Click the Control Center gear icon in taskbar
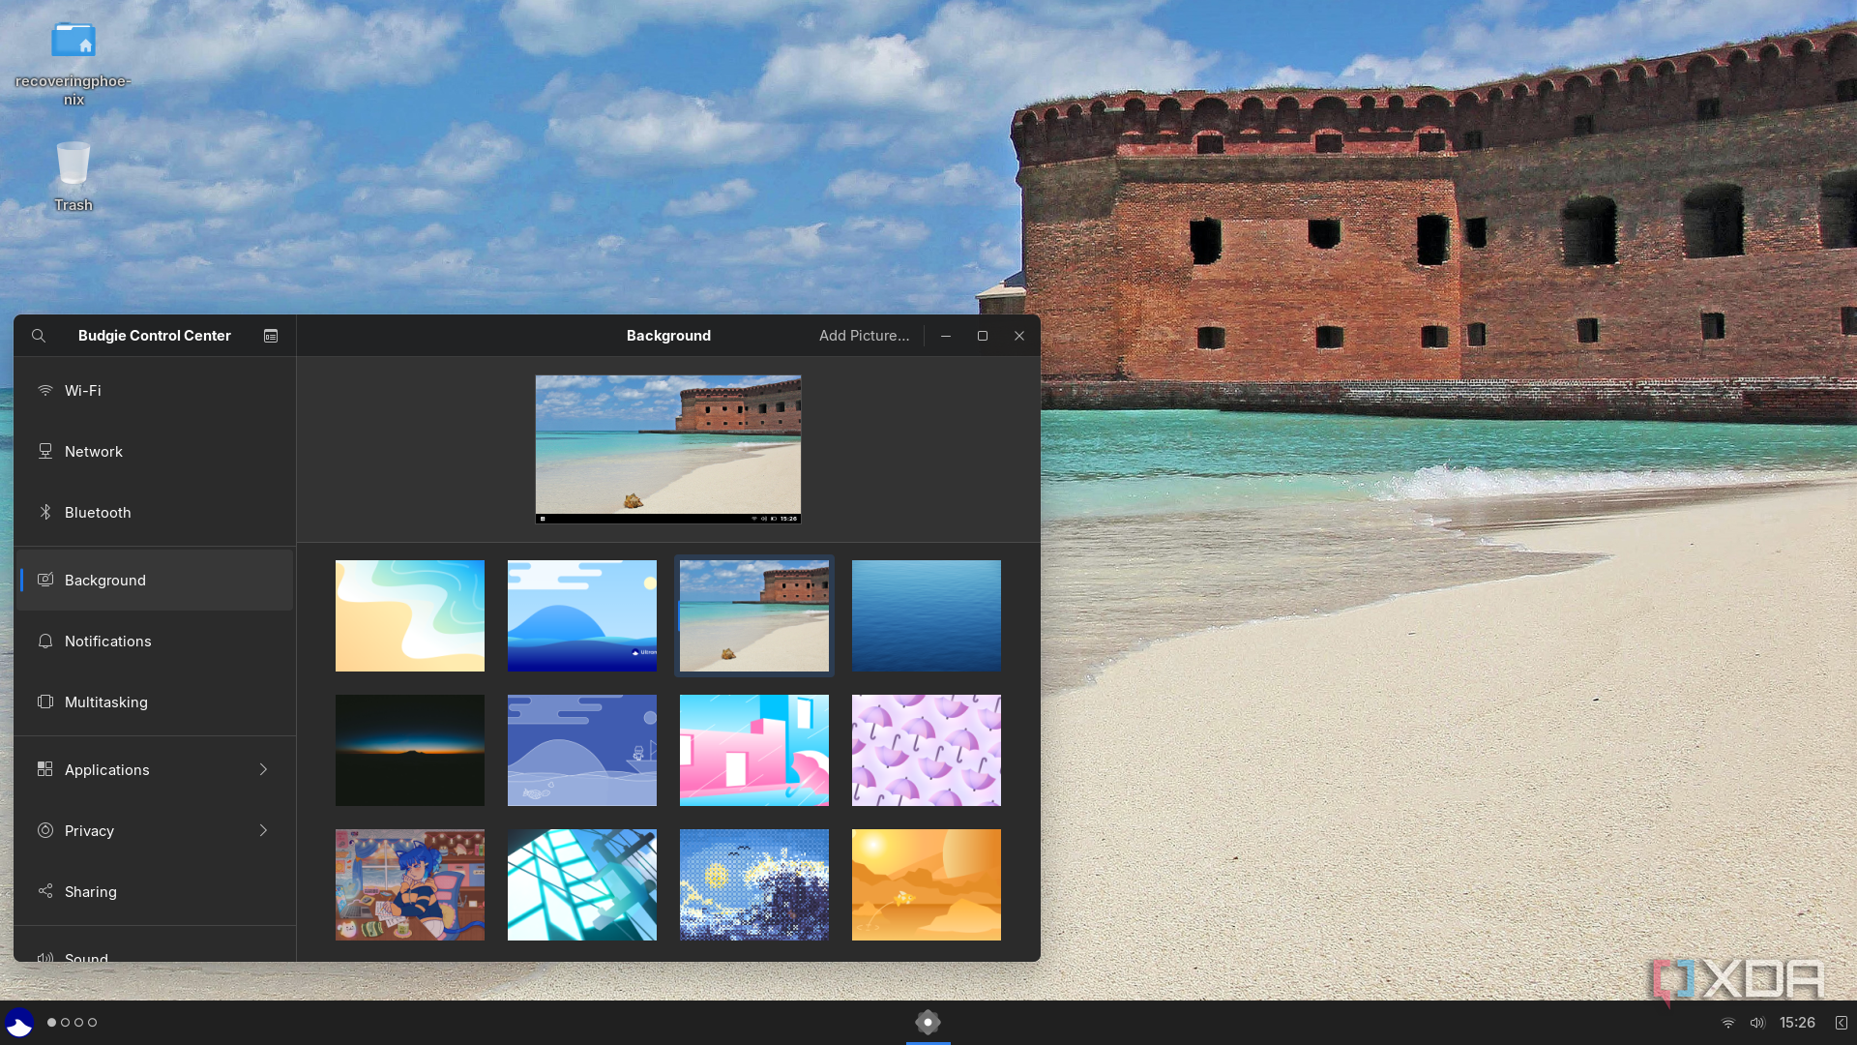This screenshot has height=1045, width=1857. point(928,1022)
